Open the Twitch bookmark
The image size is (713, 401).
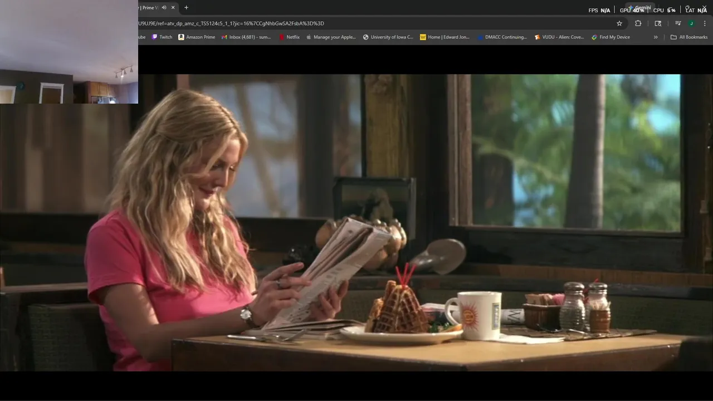(162, 37)
